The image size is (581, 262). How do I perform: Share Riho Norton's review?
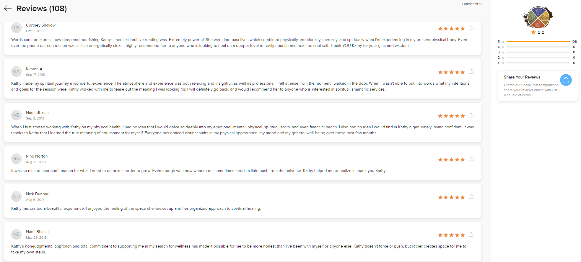pyautogui.click(x=471, y=159)
